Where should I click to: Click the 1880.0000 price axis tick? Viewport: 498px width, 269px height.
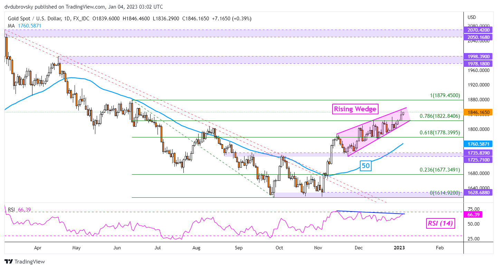(x=479, y=100)
